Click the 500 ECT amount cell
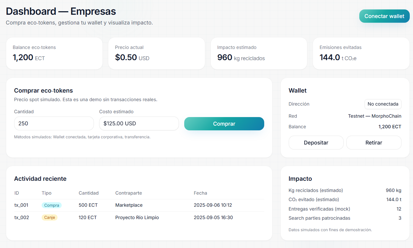 click(88, 205)
